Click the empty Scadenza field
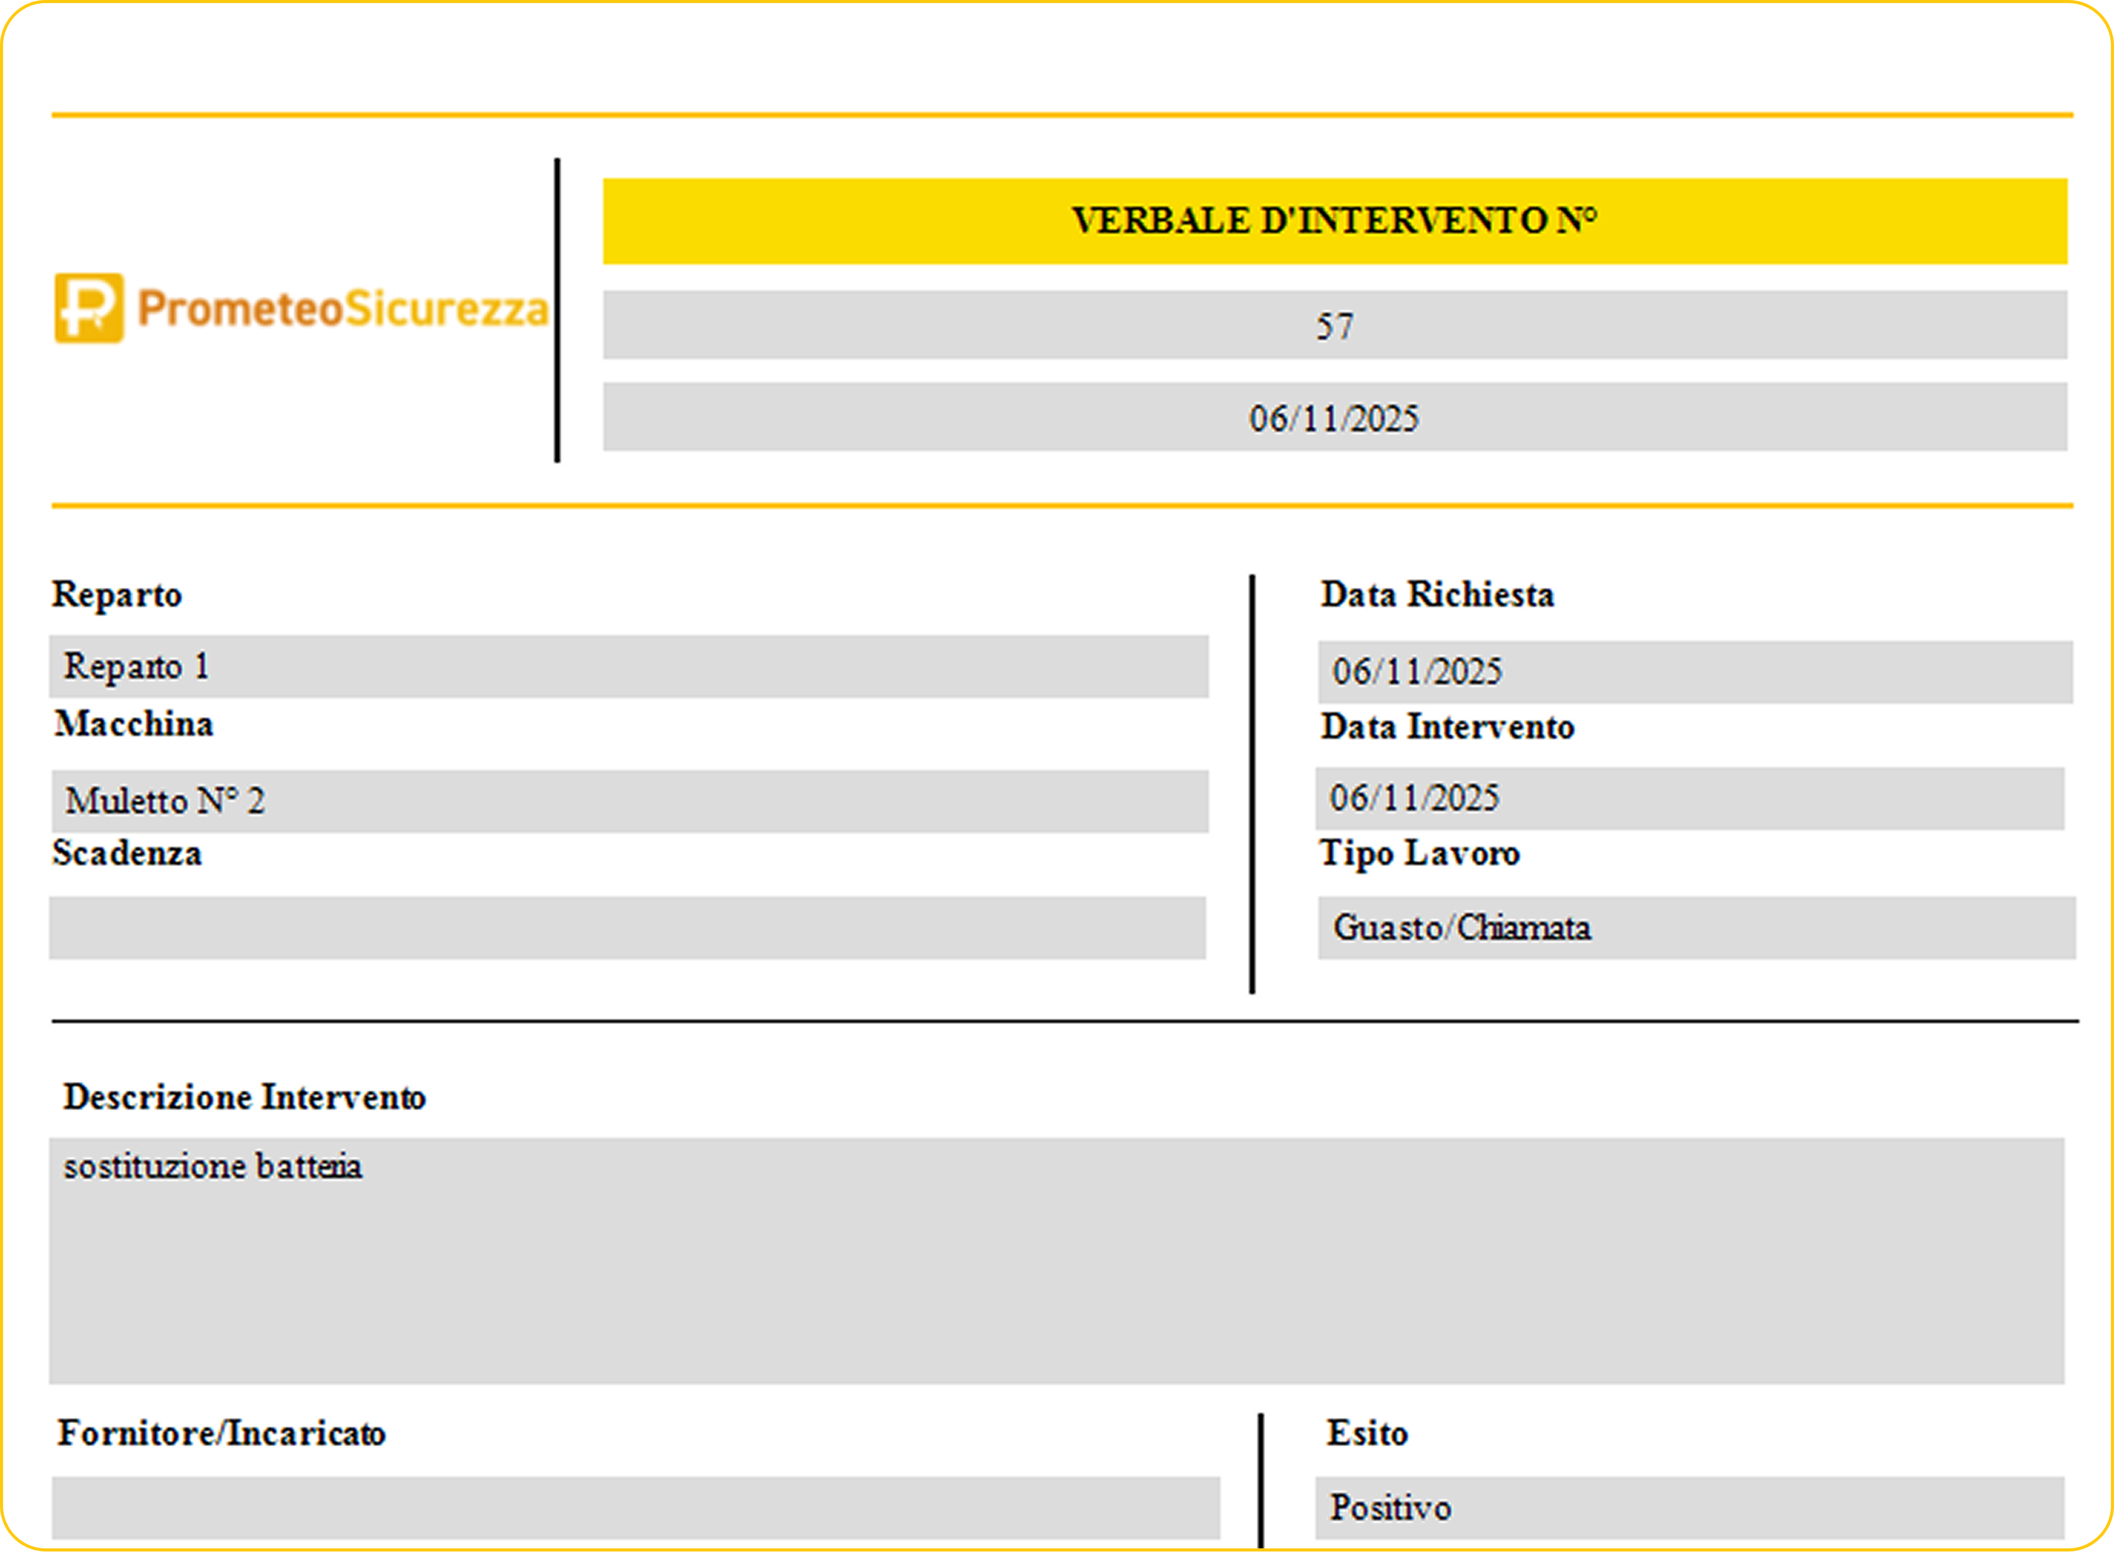Viewport: 2114px width, 1552px height. (627, 928)
